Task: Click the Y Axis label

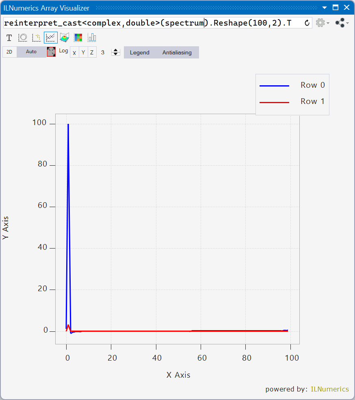Action: tap(5, 228)
